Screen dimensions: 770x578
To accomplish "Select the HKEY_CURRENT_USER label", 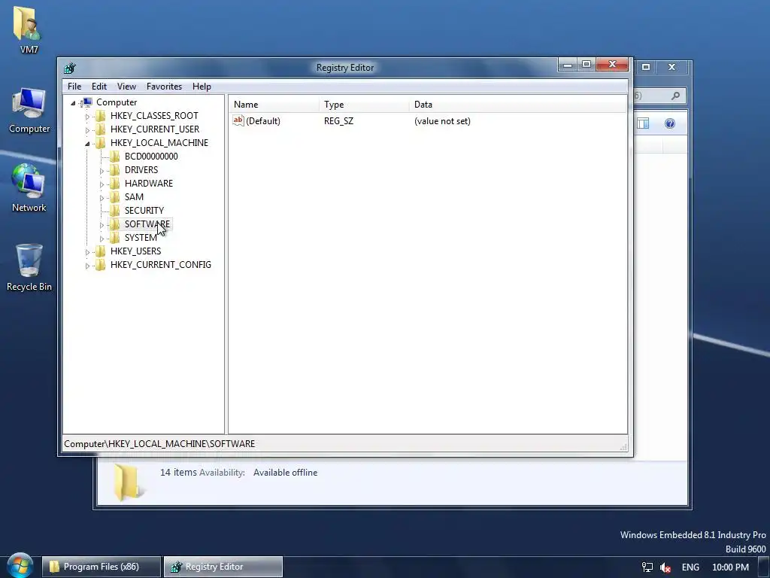I will tap(155, 129).
